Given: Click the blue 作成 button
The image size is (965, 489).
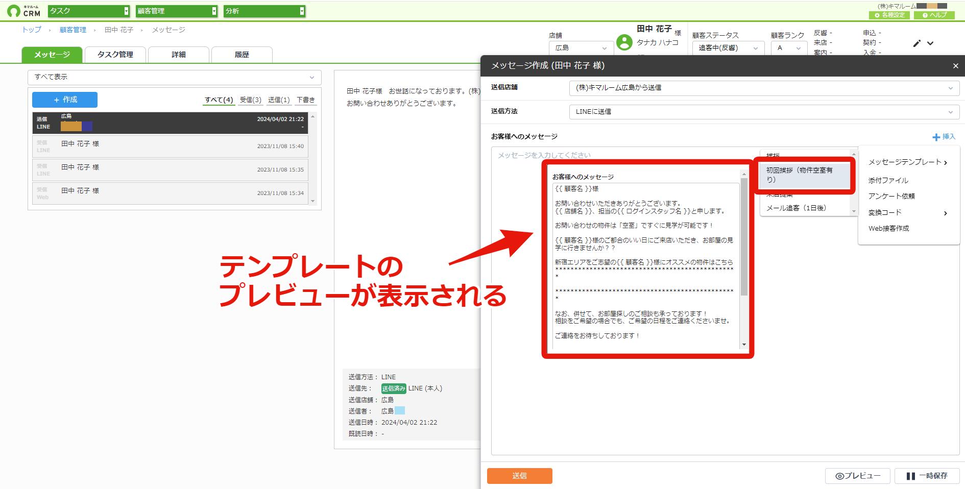Looking at the screenshot, I should coord(65,100).
